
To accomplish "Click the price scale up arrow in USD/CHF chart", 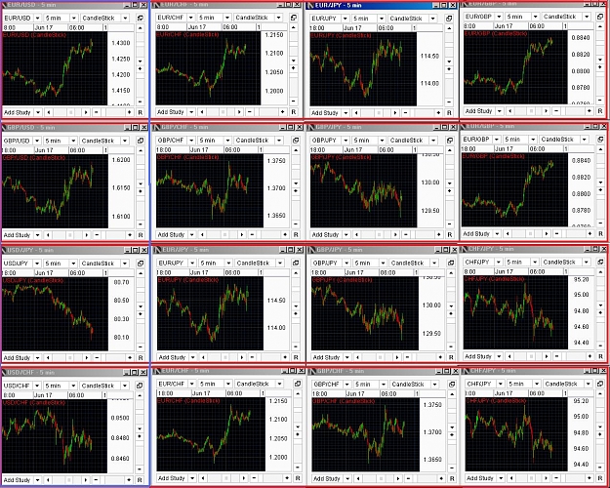I will pyautogui.click(x=140, y=396).
